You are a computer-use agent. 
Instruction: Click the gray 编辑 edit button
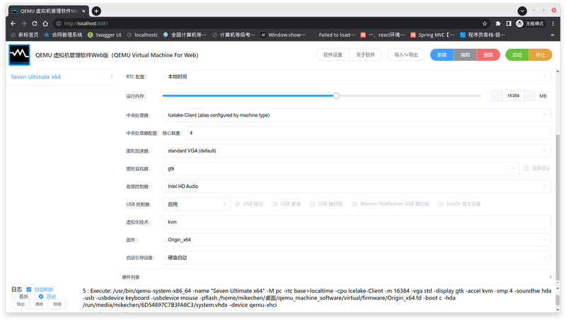coord(465,55)
